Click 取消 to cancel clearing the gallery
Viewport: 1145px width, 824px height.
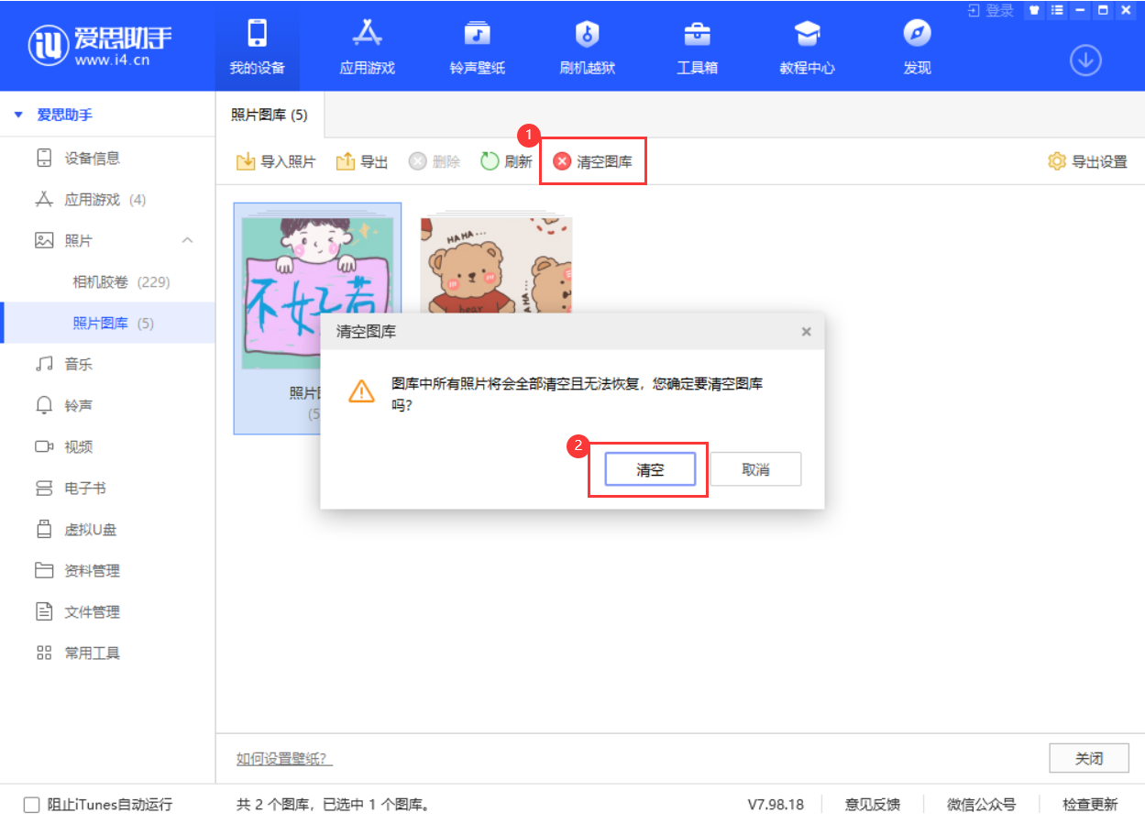pos(755,468)
